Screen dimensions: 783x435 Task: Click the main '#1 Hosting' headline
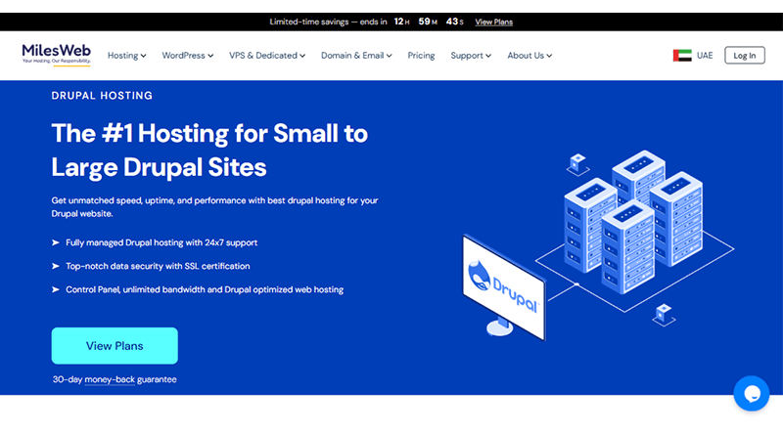tap(209, 150)
